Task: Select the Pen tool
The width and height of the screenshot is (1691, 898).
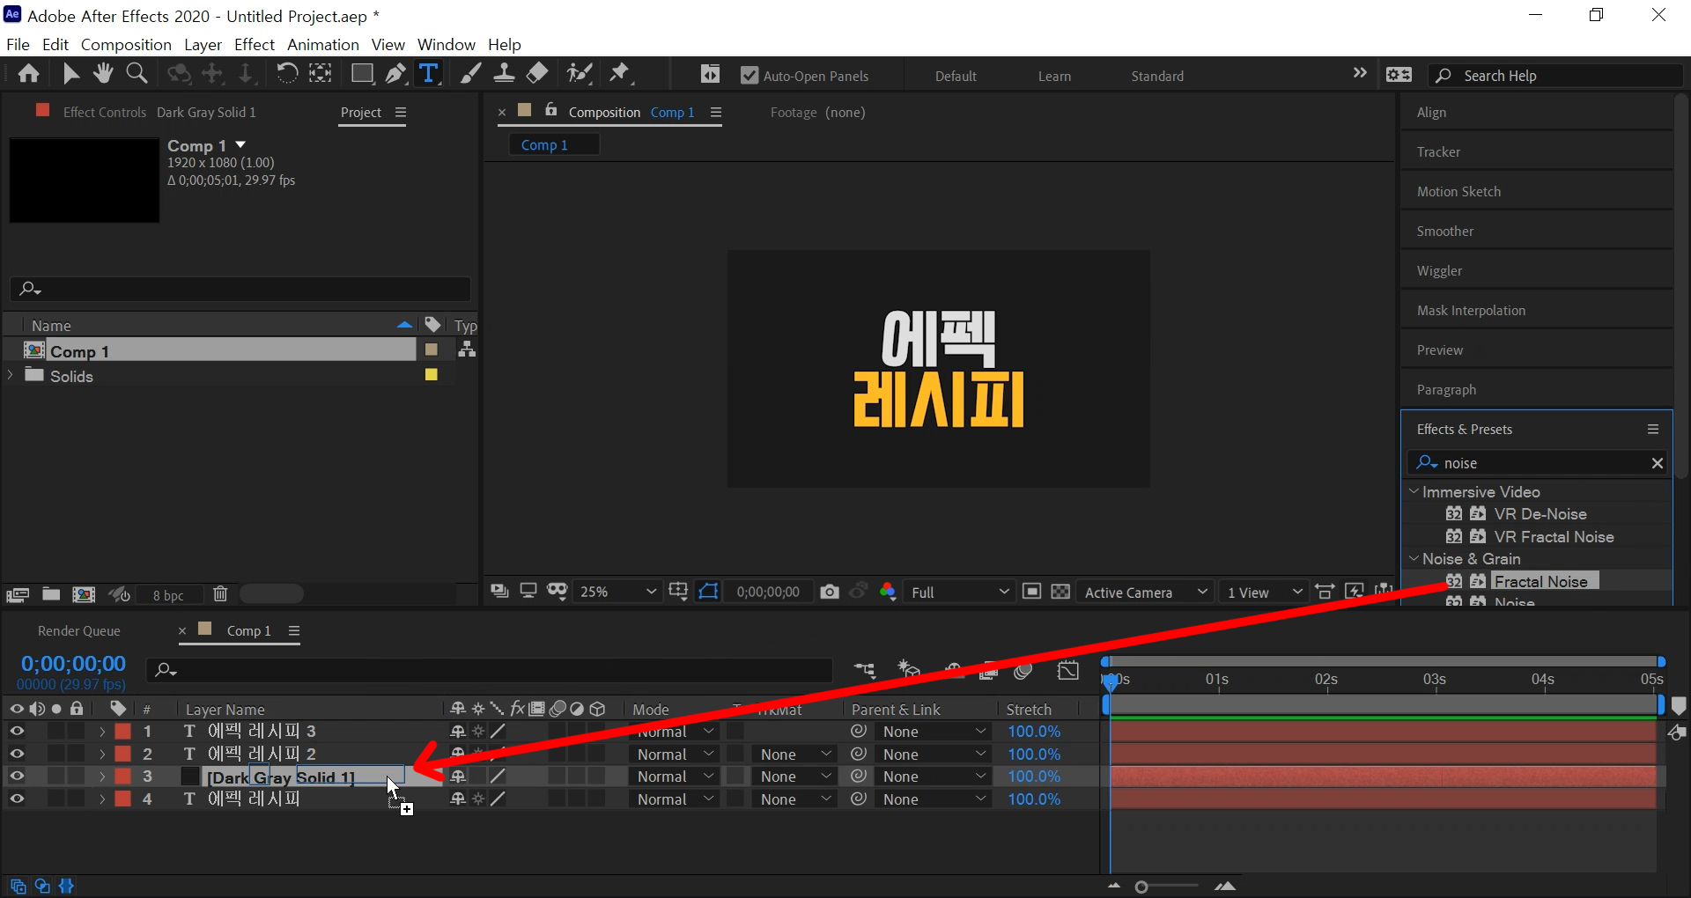Action: click(395, 74)
